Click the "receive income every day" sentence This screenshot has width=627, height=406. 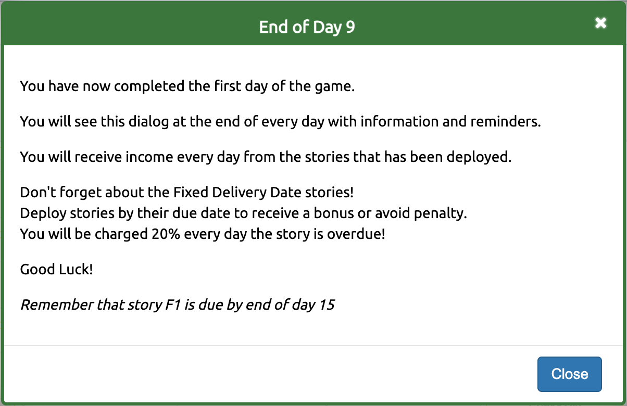(266, 157)
